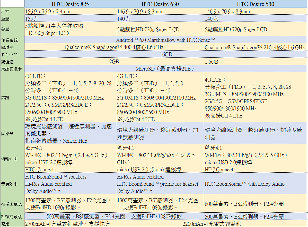The image size is (308, 227).
Task: Click the 記憶體 row label
Action: [x=12, y=62]
